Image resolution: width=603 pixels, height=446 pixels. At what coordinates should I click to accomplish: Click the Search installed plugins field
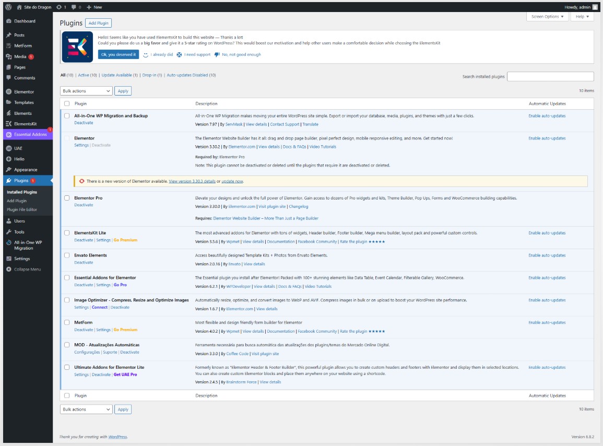tap(550, 77)
